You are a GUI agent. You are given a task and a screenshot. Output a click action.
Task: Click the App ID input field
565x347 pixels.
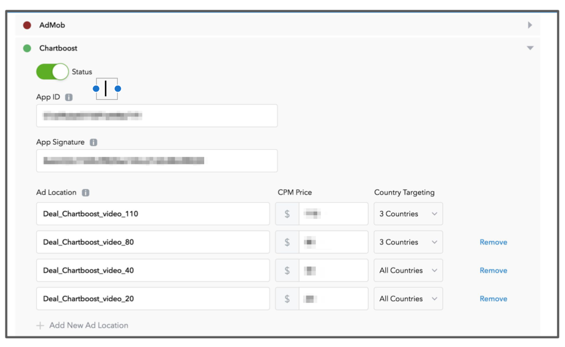[x=157, y=116]
